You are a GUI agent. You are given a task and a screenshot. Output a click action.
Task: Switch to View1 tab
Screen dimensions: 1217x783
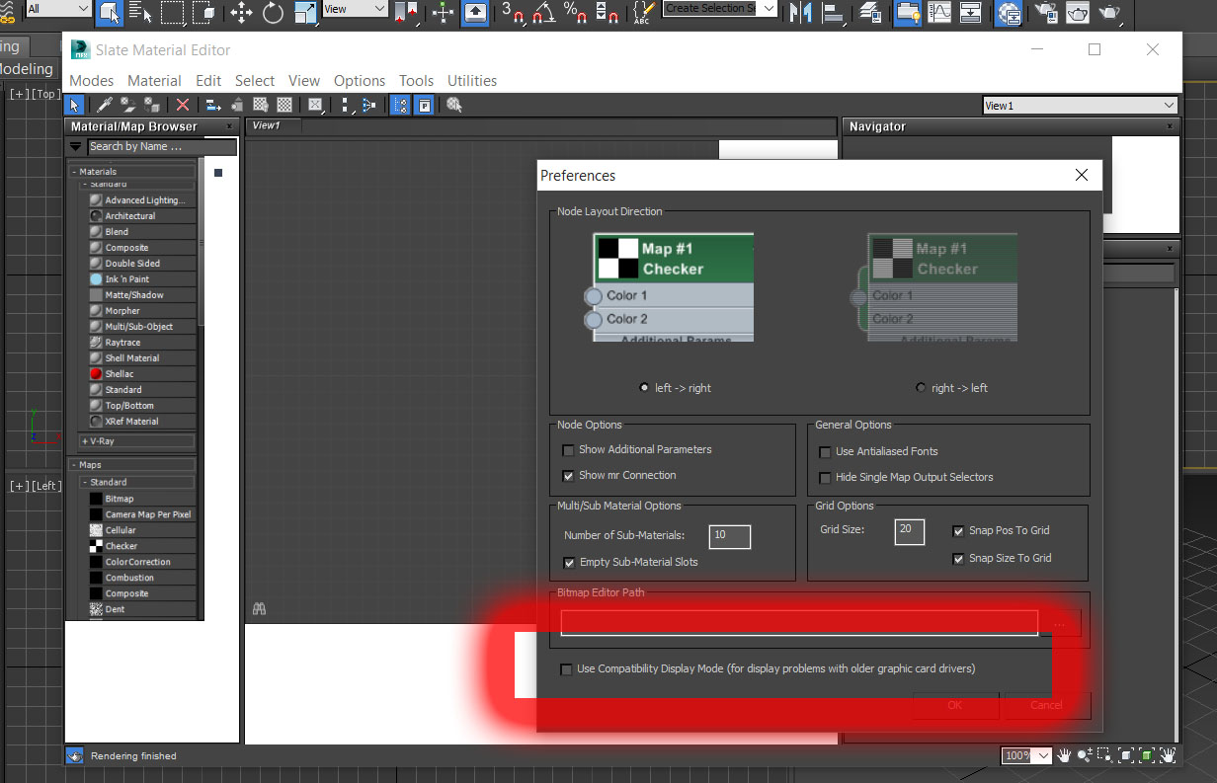click(274, 125)
